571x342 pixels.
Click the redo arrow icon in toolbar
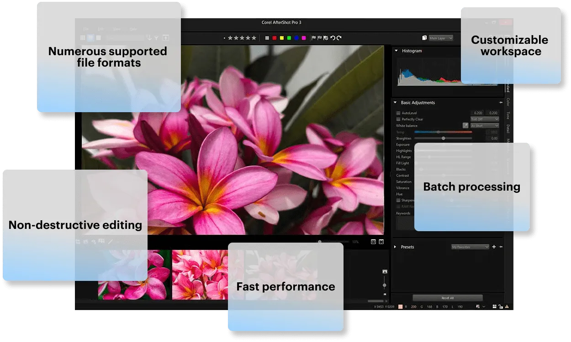[x=339, y=38]
